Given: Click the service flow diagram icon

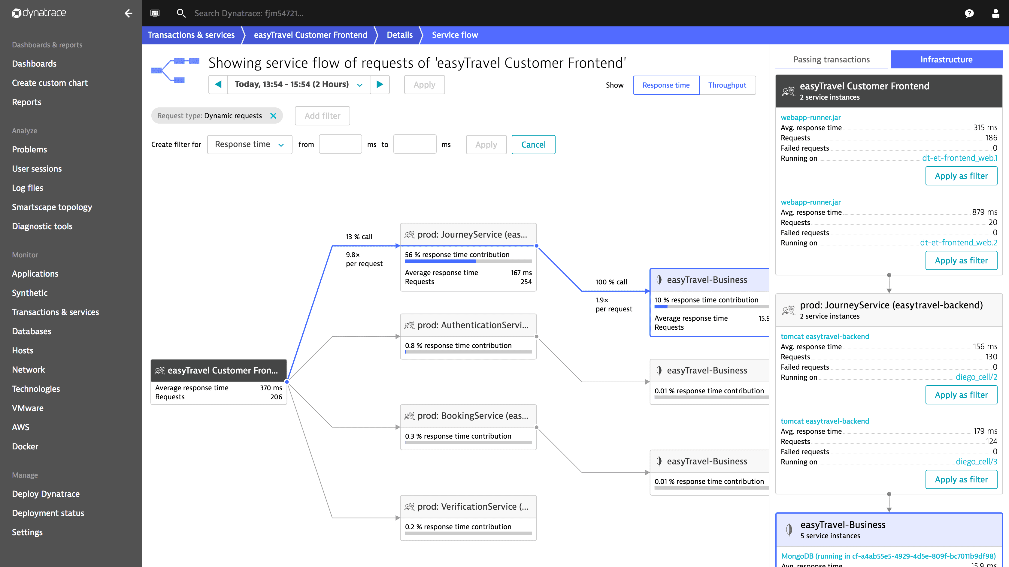Looking at the screenshot, I should click(175, 70).
